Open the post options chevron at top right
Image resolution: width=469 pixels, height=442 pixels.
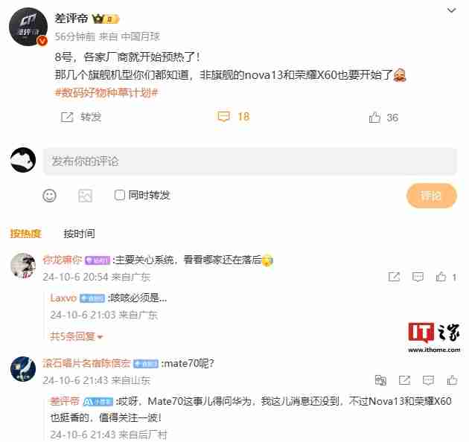coord(451,10)
